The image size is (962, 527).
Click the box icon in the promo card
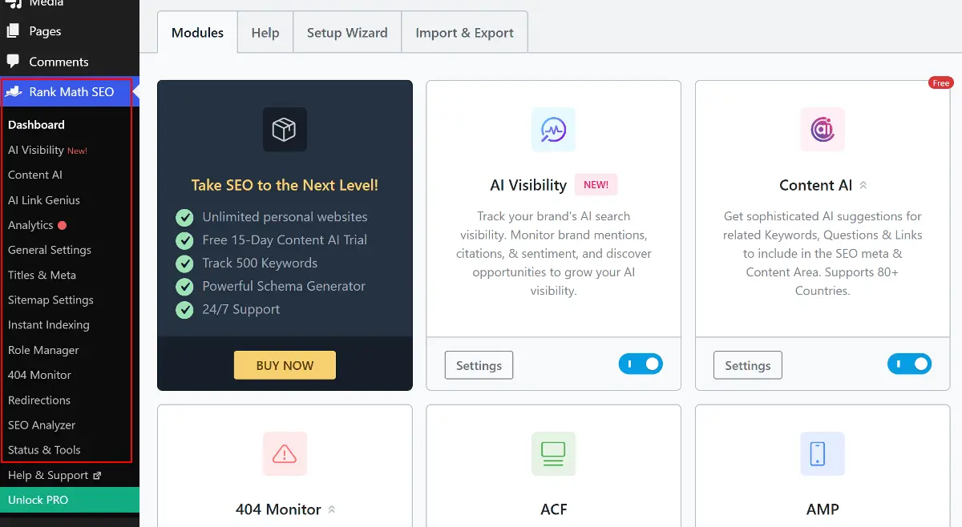[285, 130]
